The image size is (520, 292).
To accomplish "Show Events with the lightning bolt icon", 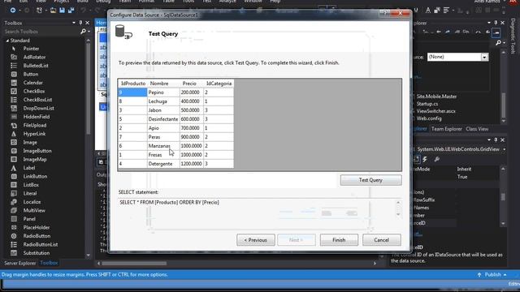I will point(425,160).
